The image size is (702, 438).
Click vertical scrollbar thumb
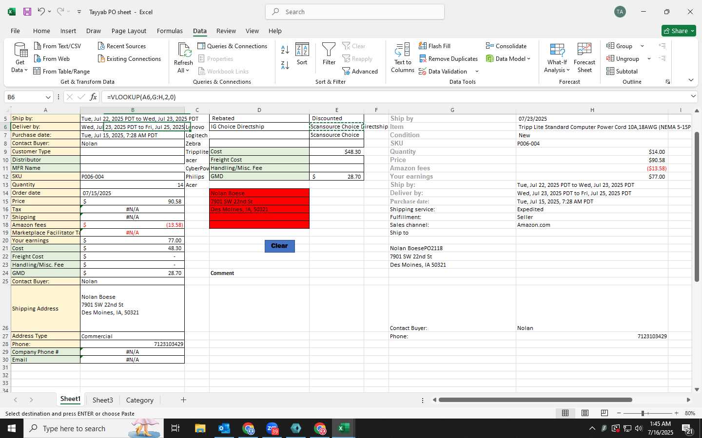click(697, 207)
